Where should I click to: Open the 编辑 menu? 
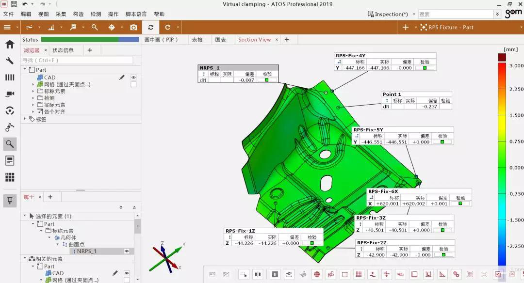click(x=26, y=14)
